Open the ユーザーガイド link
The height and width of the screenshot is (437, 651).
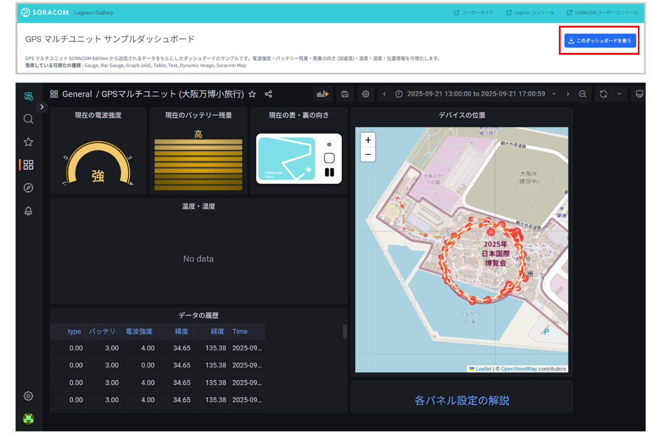coord(473,13)
